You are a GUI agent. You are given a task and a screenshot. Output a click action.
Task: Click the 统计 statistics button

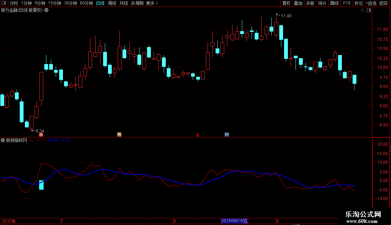[x=322, y=3]
